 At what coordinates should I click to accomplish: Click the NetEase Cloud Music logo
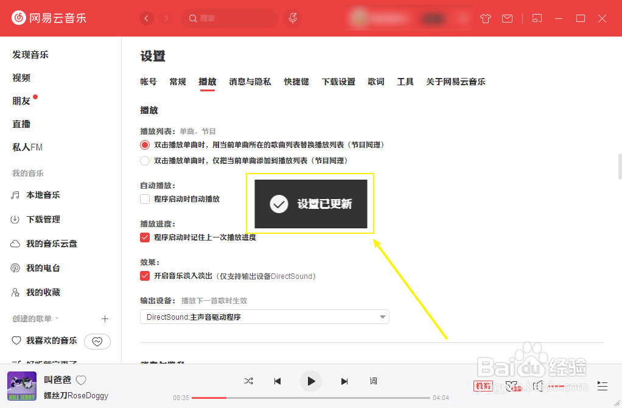49,18
